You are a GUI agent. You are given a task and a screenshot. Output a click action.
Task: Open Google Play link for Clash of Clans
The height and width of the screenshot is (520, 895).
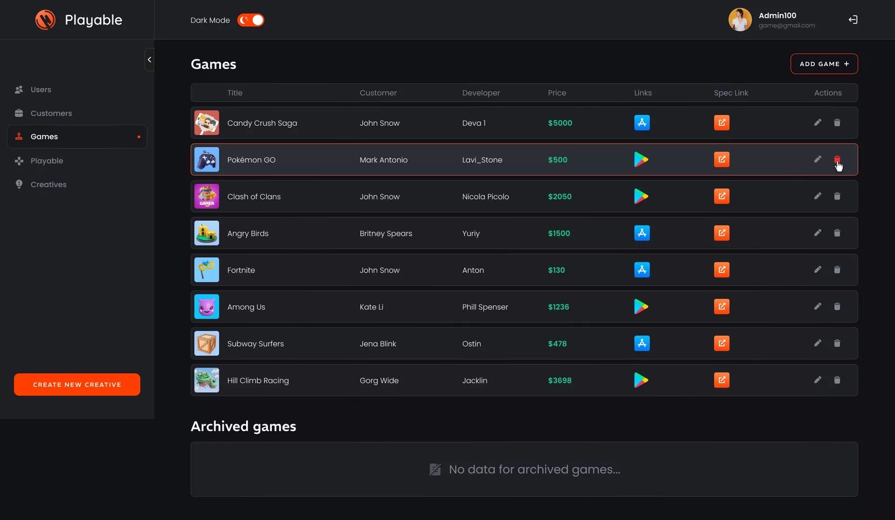coord(641,196)
